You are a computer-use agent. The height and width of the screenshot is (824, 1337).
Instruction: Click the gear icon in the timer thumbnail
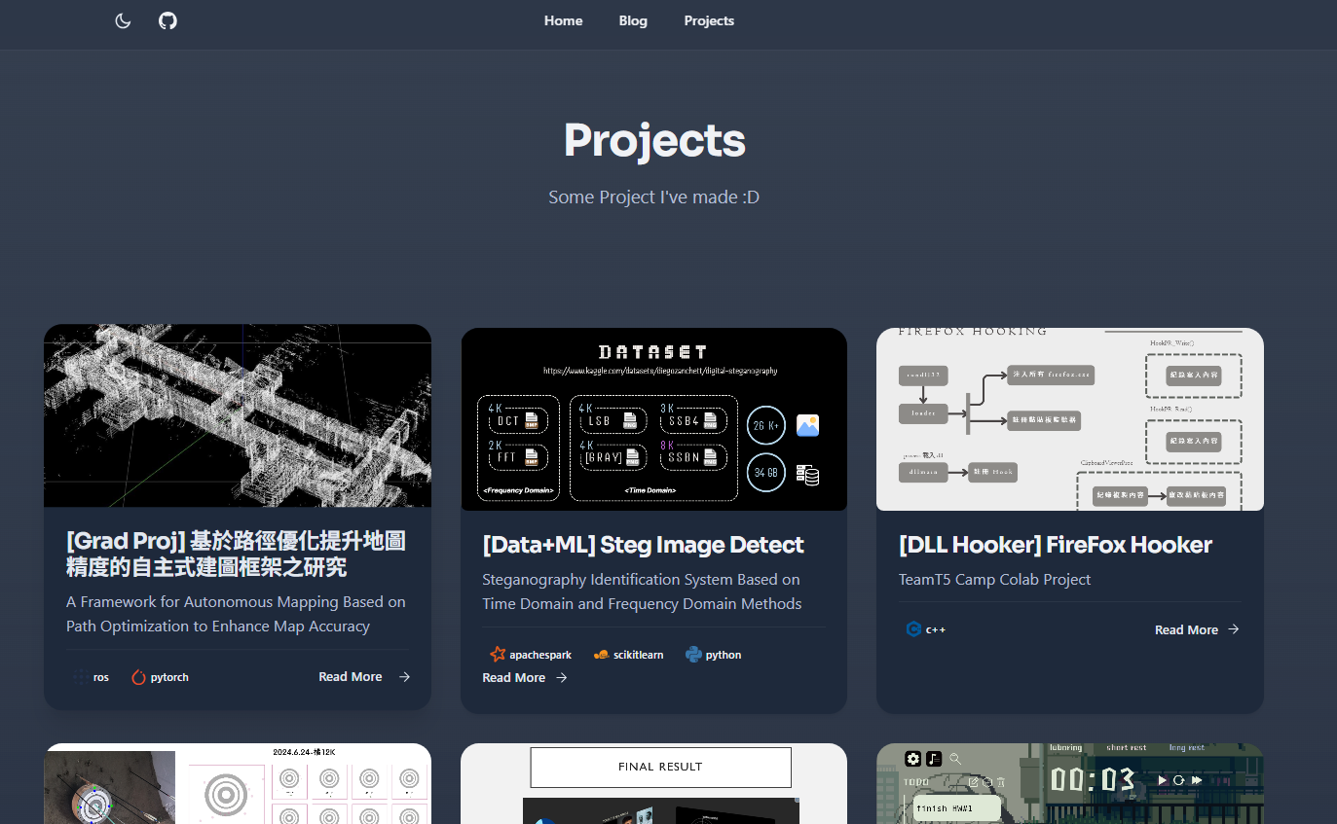(912, 759)
